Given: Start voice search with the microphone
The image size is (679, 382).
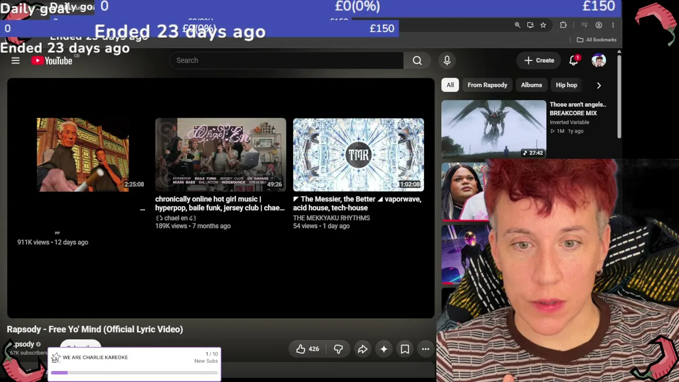Looking at the screenshot, I should coord(447,60).
